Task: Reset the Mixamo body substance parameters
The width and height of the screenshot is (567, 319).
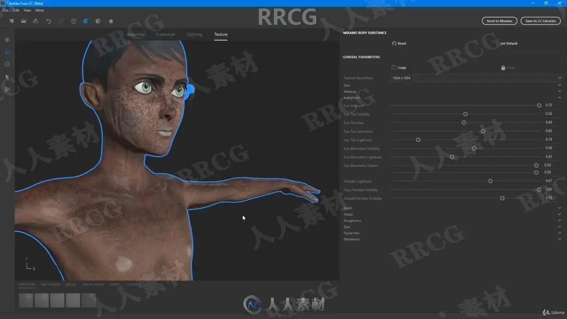Action: tap(399, 43)
